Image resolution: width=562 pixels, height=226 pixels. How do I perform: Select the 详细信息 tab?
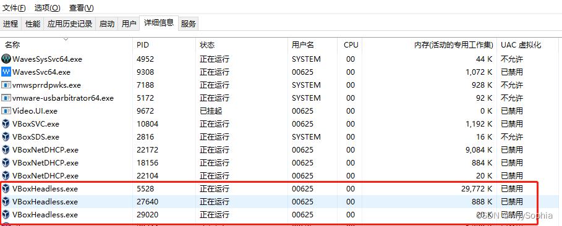click(159, 23)
